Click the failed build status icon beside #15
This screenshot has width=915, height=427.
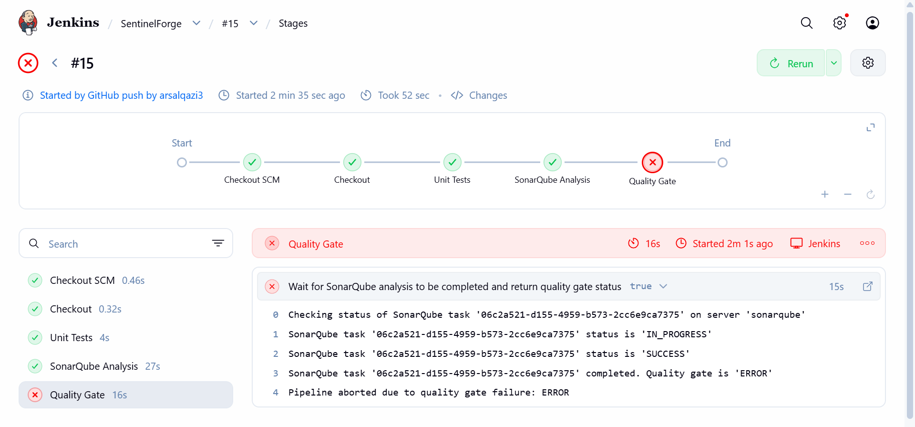point(28,63)
